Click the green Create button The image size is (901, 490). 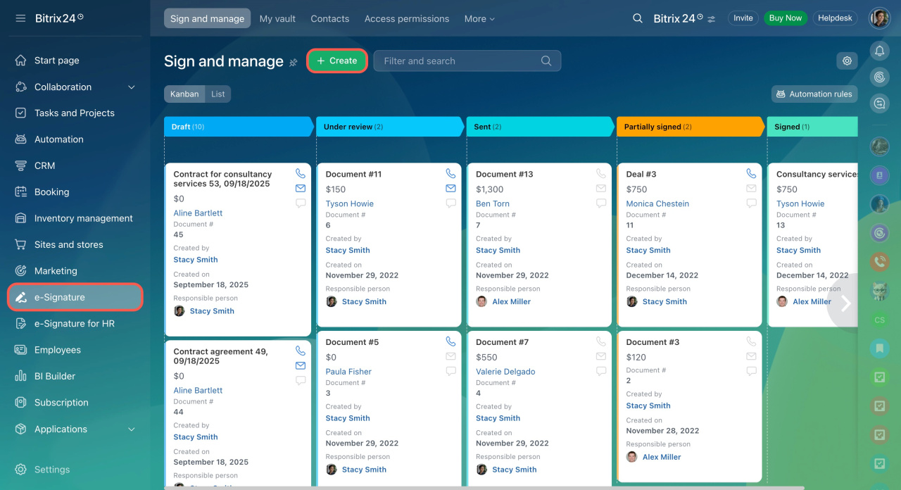337,61
